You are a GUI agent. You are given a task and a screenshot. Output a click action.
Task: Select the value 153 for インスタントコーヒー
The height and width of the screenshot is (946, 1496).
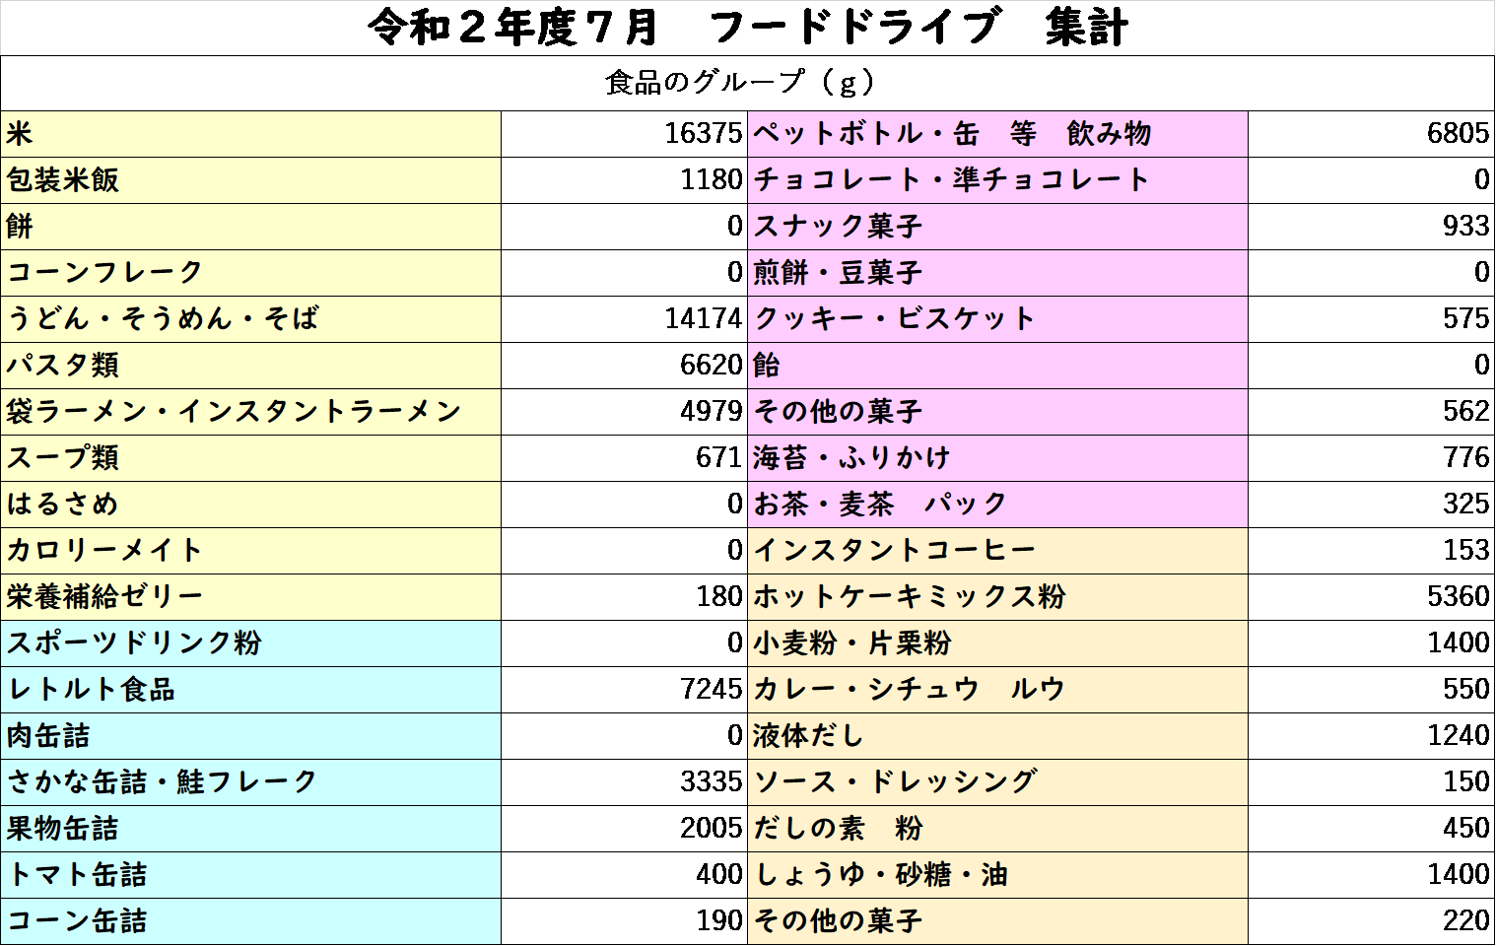click(1372, 551)
